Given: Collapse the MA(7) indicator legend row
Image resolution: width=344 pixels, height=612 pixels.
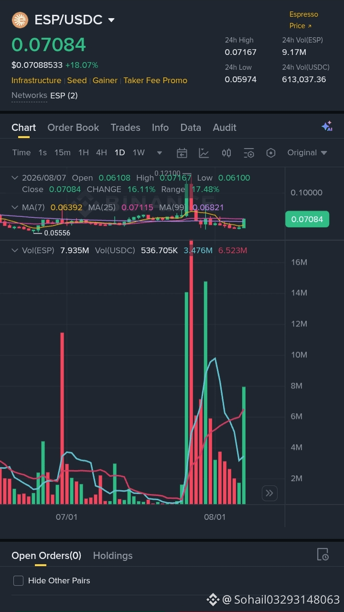Looking at the screenshot, I should 15,207.
